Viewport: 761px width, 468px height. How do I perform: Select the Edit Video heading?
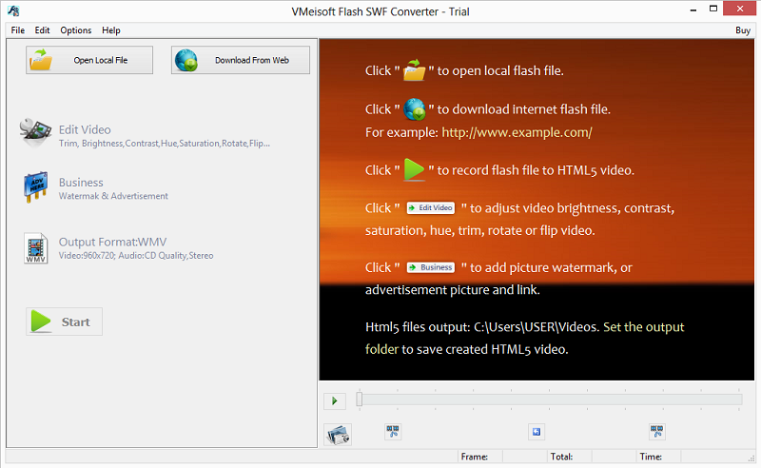pyautogui.click(x=85, y=129)
